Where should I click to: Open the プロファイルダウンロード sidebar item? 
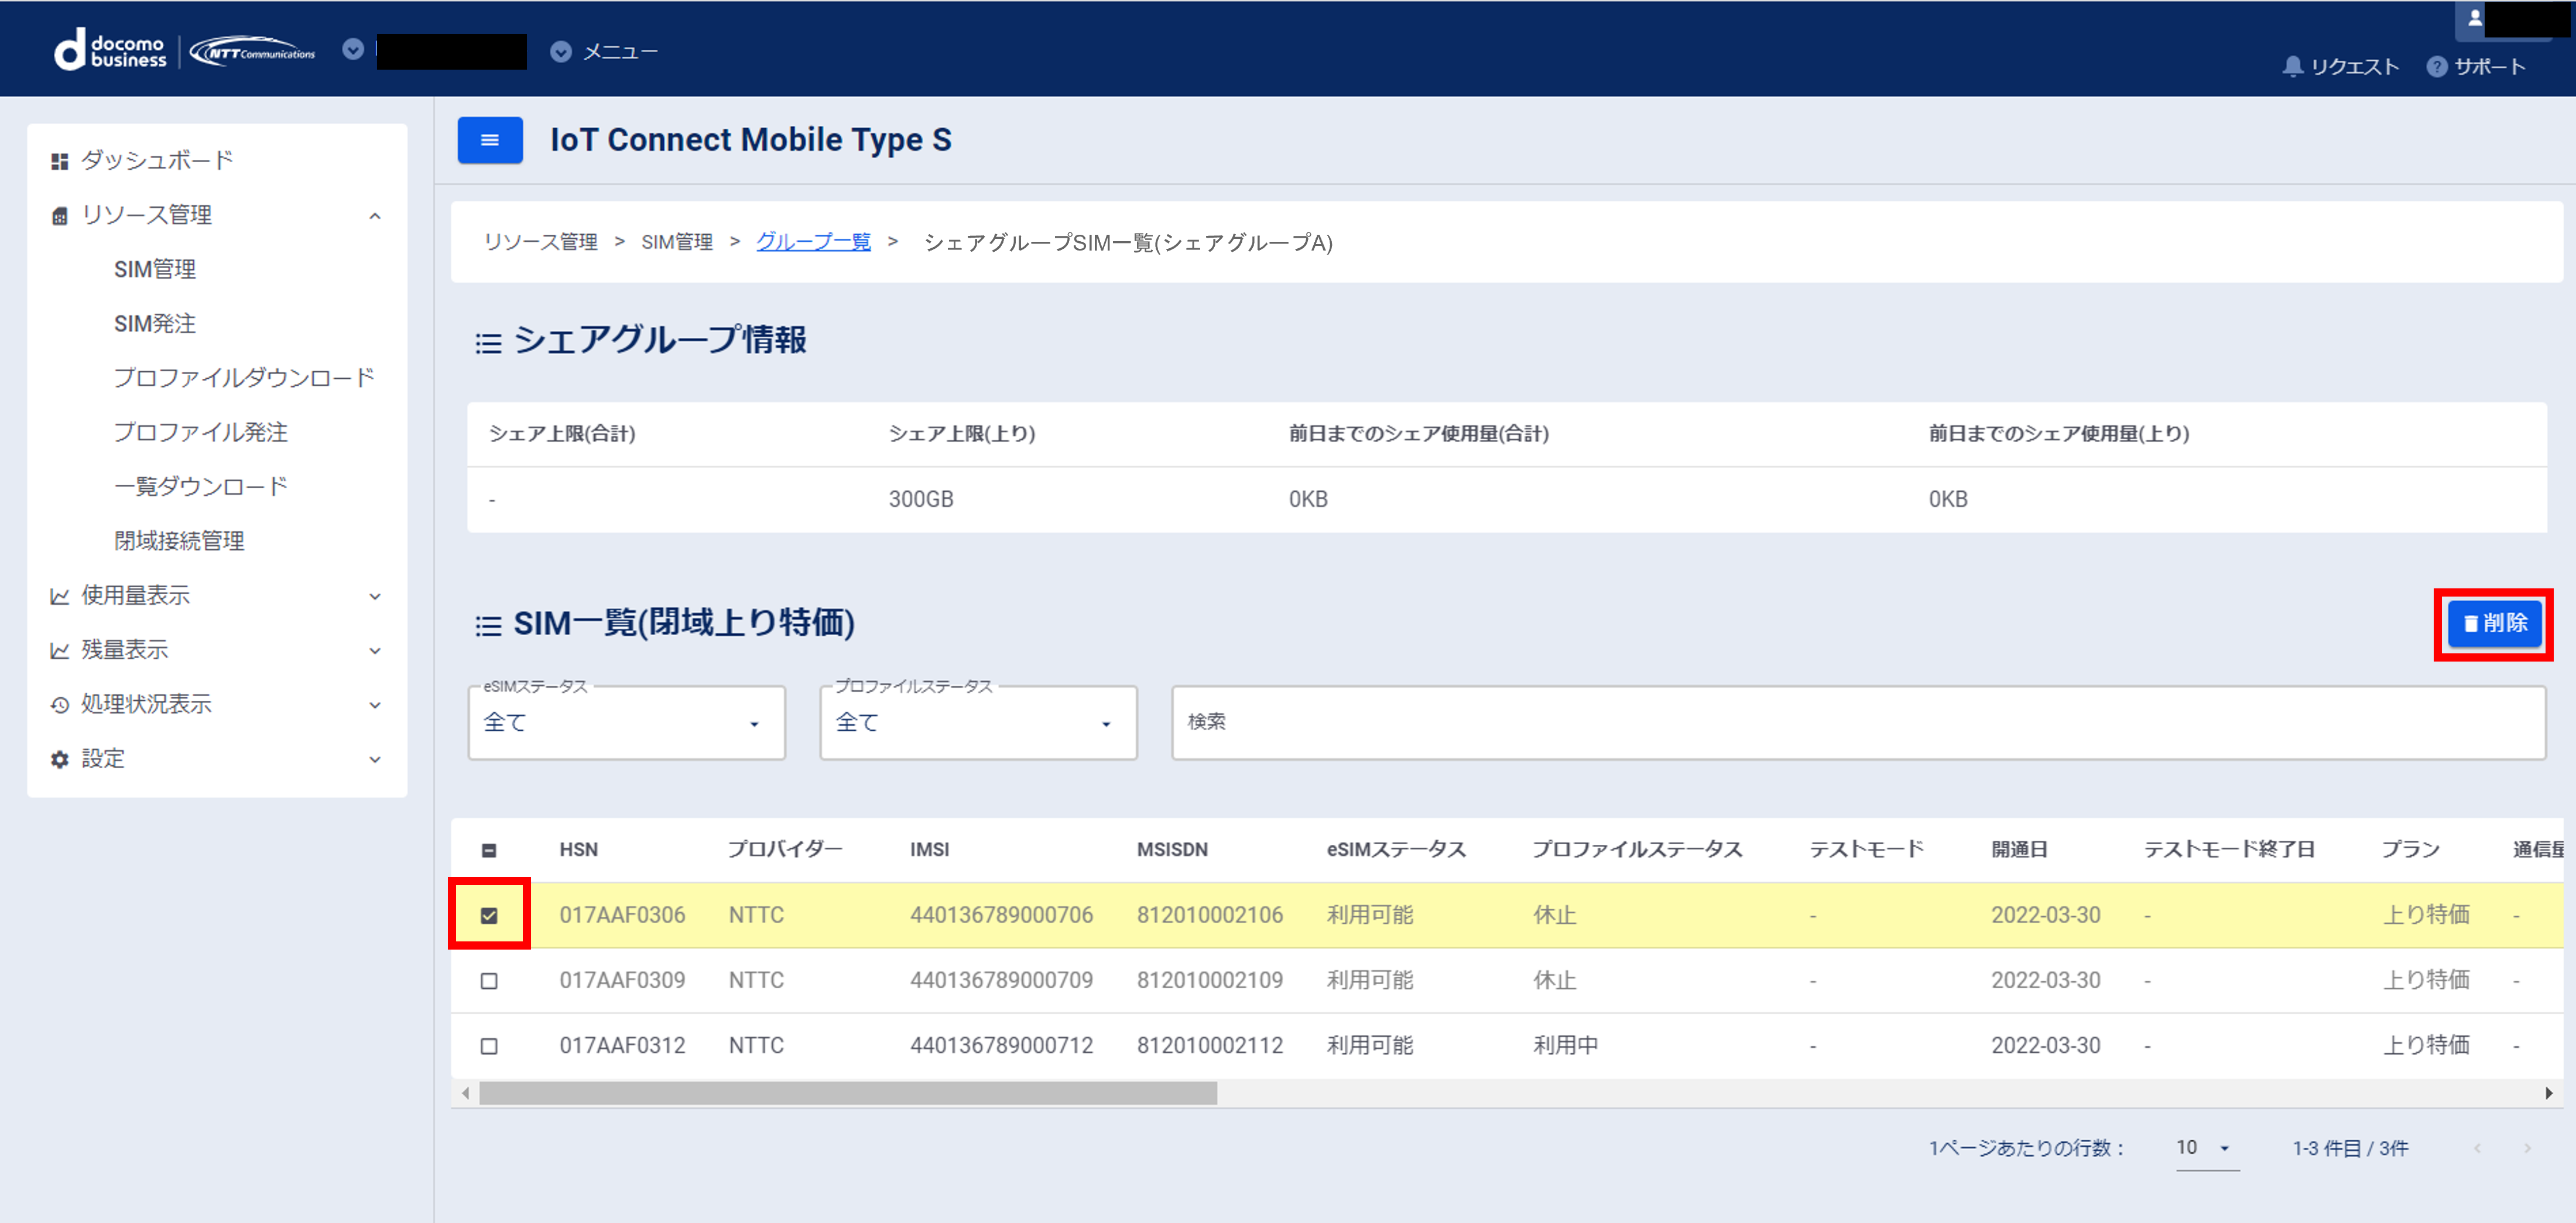pos(243,378)
